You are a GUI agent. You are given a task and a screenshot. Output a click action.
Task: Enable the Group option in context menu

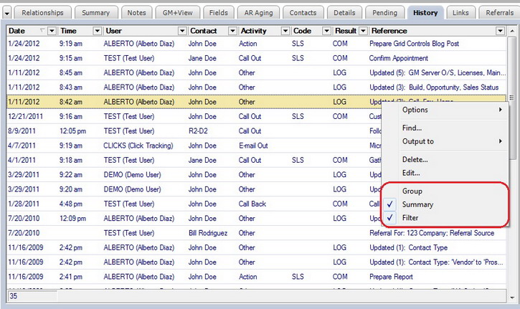pos(412,191)
